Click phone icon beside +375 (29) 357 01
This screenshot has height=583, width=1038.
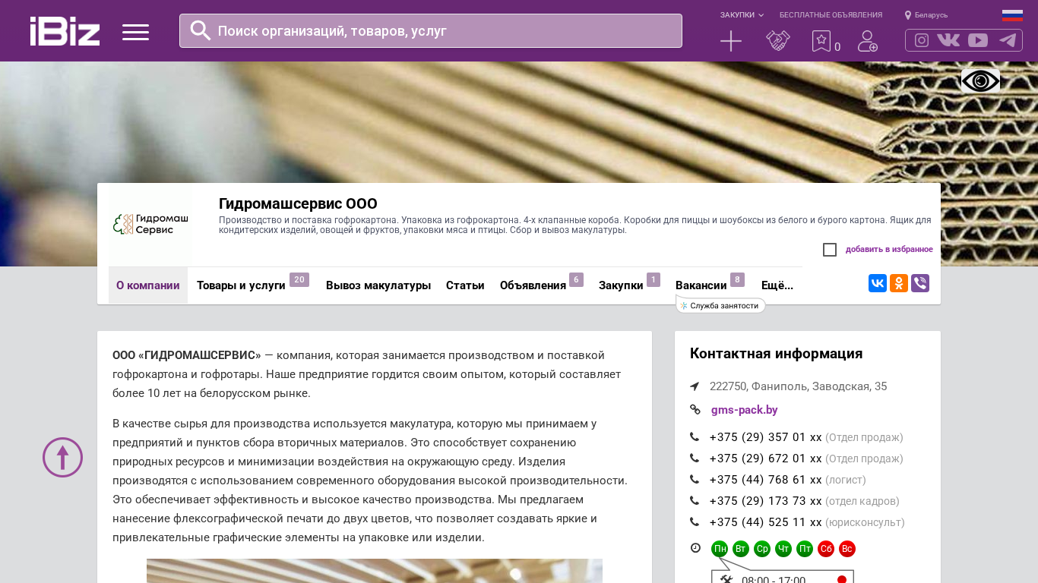695,437
